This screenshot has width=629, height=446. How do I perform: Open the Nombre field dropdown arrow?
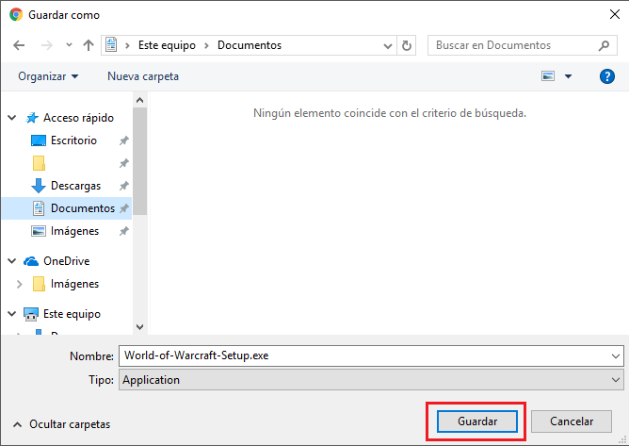pyautogui.click(x=616, y=356)
